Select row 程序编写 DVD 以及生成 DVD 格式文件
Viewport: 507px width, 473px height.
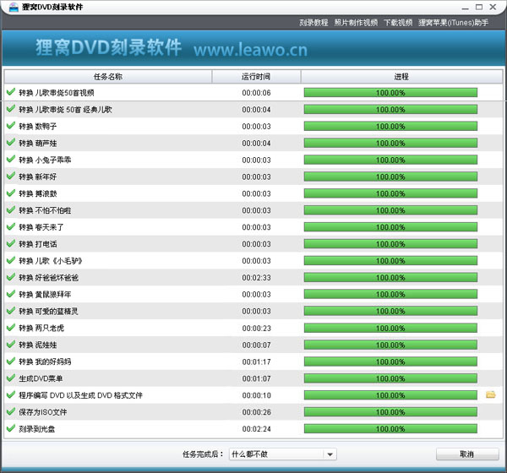tap(253, 395)
